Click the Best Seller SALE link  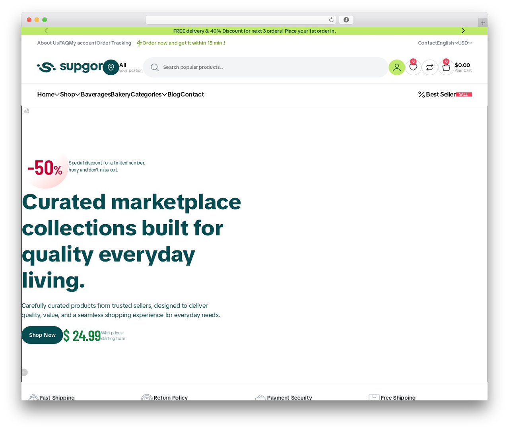(445, 94)
